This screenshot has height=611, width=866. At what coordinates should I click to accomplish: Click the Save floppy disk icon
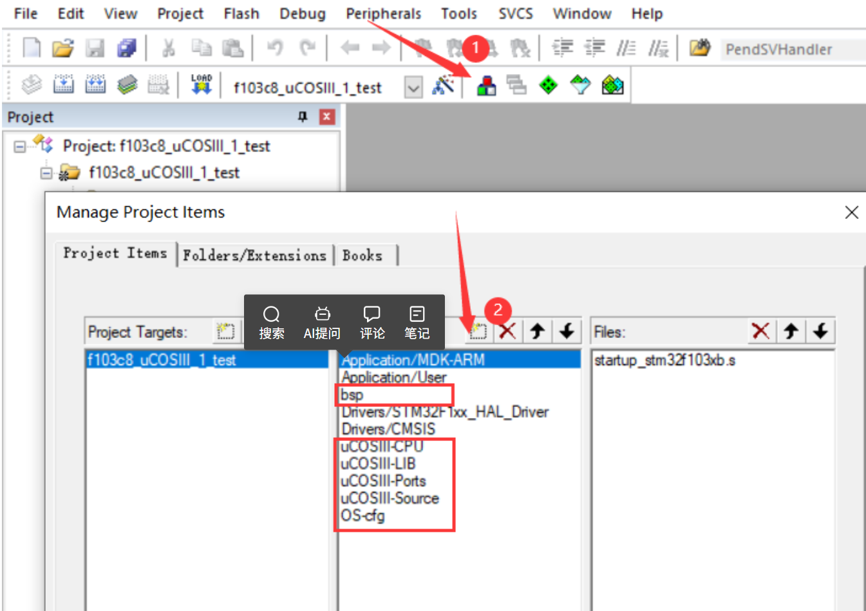tap(95, 48)
